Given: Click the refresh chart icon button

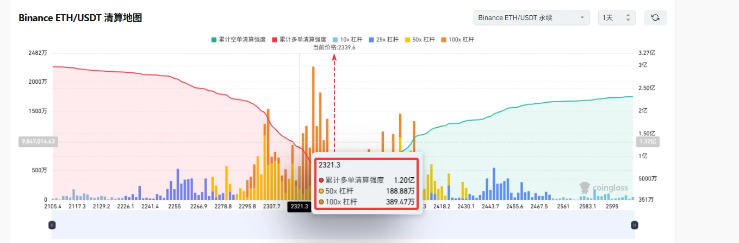Looking at the screenshot, I should click(655, 17).
